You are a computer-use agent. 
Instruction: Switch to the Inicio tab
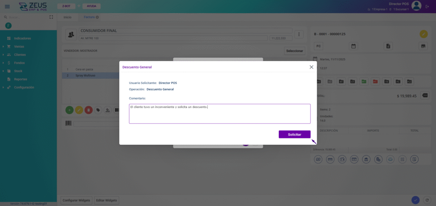click(67, 17)
